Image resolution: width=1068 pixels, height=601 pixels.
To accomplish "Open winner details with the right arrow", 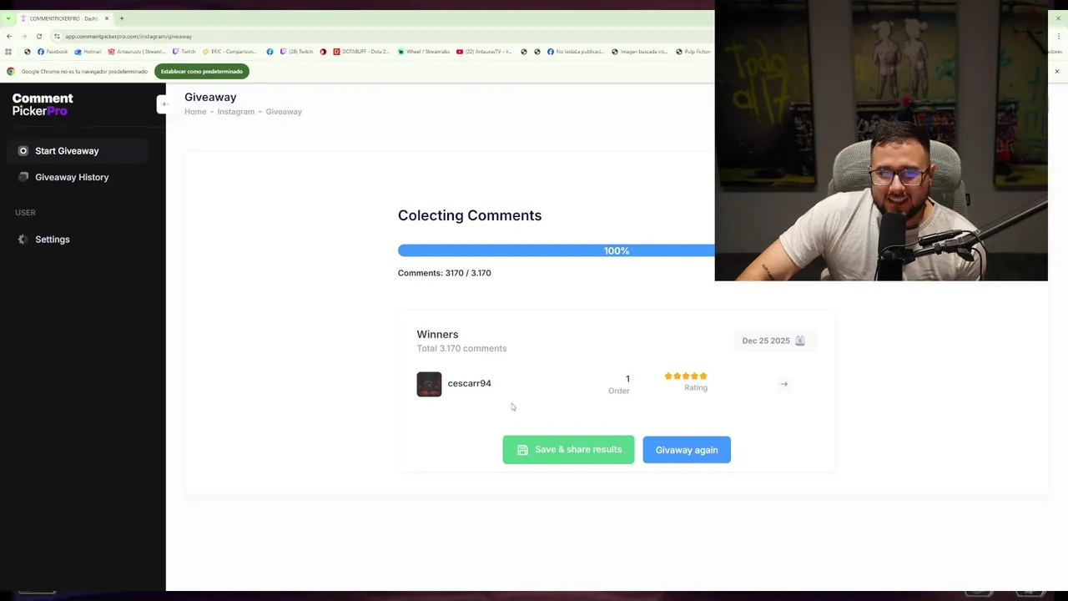I will [x=783, y=384].
